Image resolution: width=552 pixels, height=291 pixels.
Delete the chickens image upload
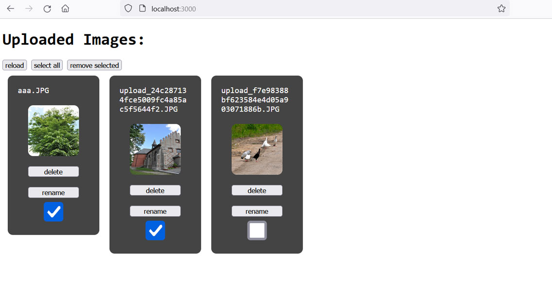point(257,191)
